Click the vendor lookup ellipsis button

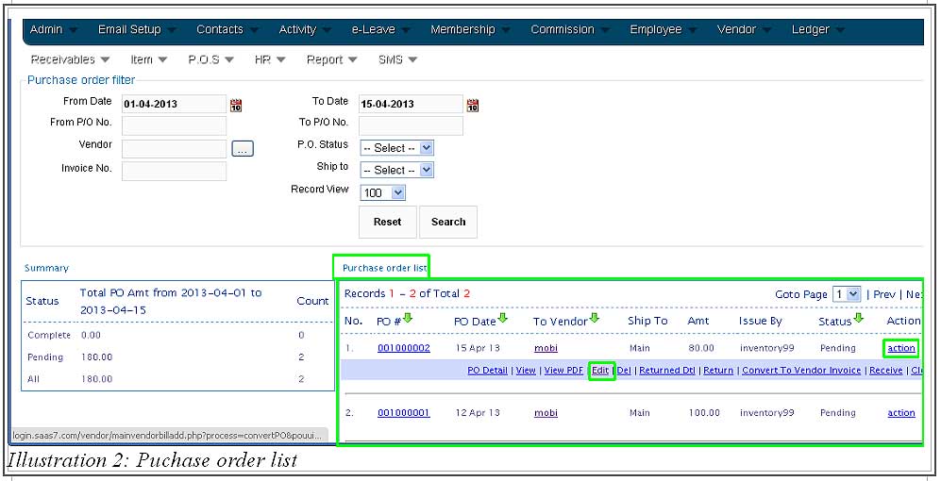pos(243,149)
